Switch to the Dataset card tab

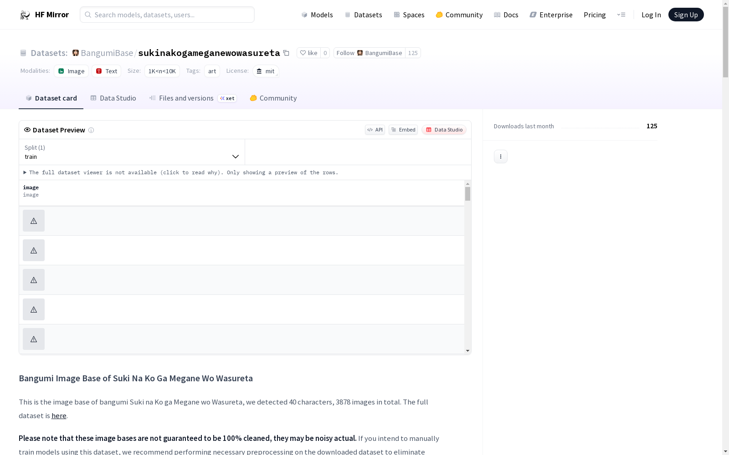pos(51,98)
